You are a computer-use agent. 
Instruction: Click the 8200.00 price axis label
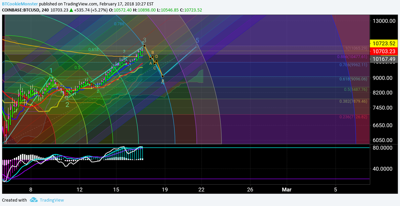click(382, 93)
